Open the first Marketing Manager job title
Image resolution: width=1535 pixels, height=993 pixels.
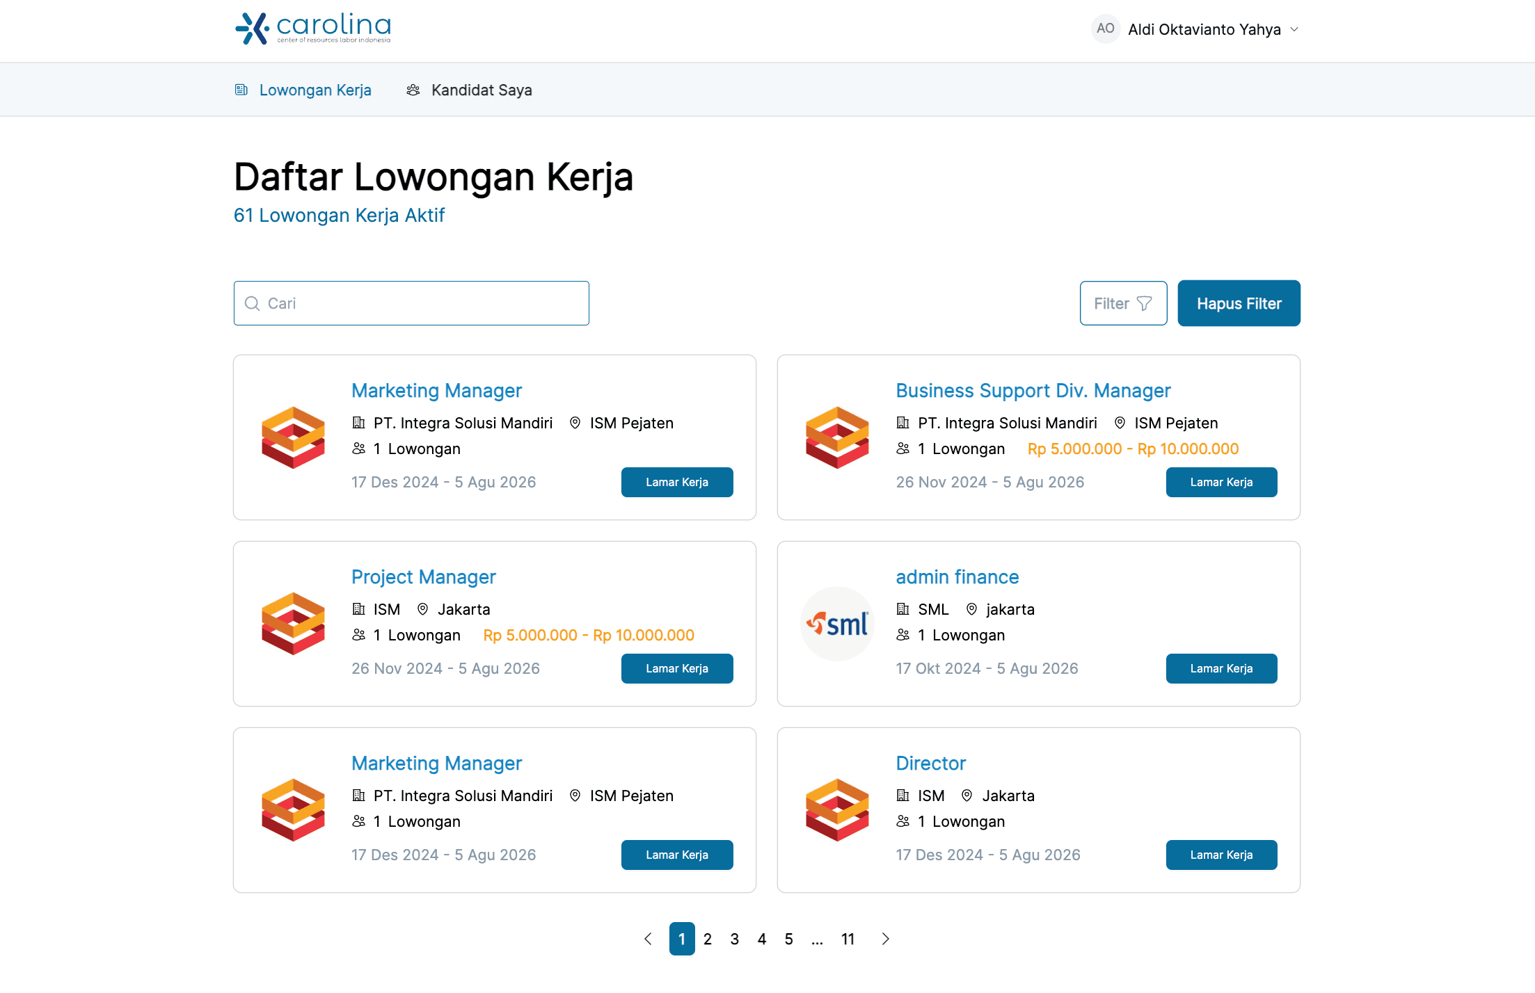[436, 391]
